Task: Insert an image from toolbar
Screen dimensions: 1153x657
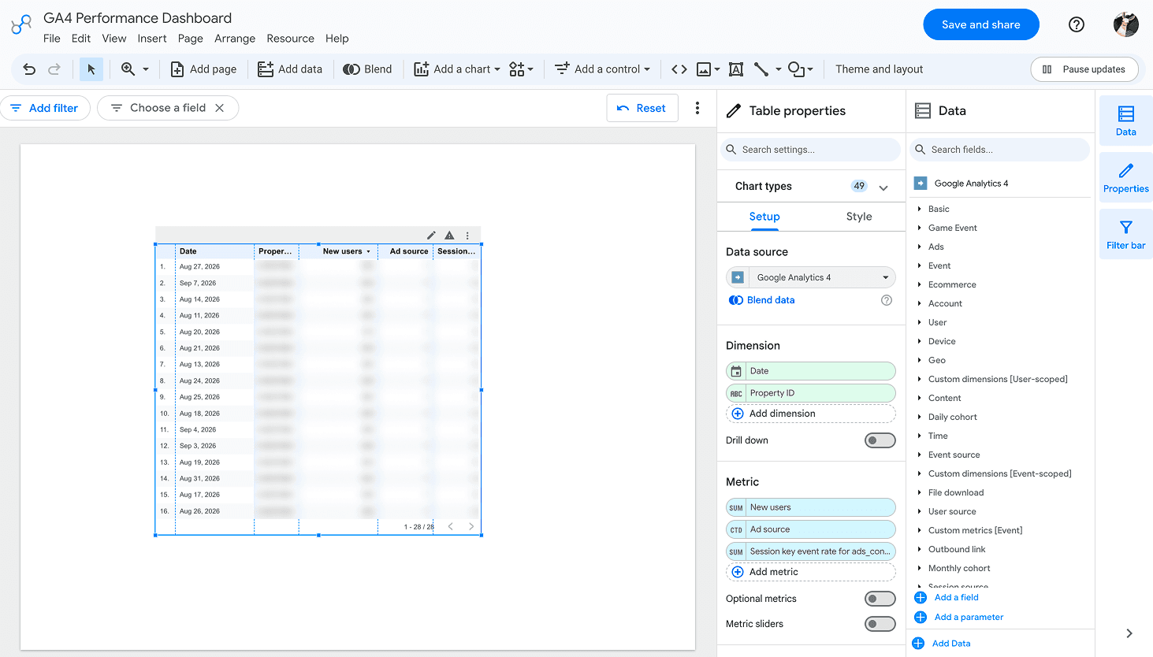Action: click(704, 69)
